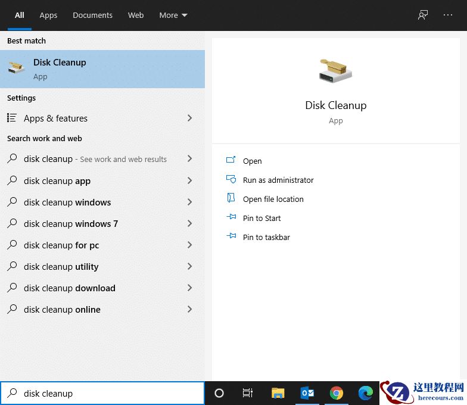Switch to the Documents tab
Image resolution: width=467 pixels, height=405 pixels.
point(92,15)
